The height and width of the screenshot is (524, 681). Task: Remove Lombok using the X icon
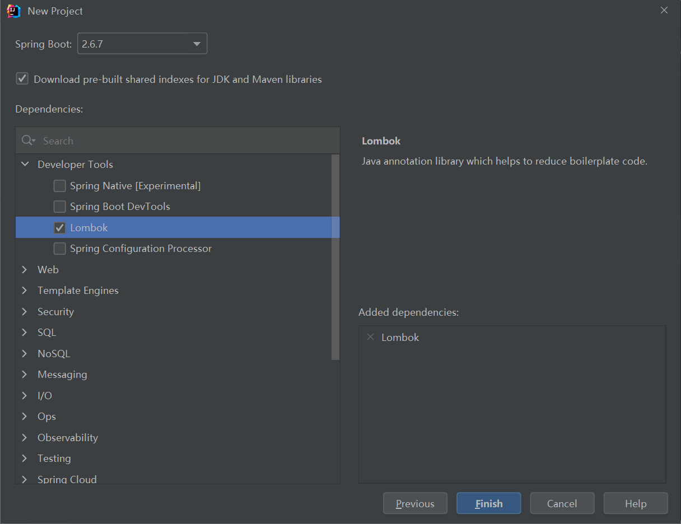pyautogui.click(x=370, y=337)
